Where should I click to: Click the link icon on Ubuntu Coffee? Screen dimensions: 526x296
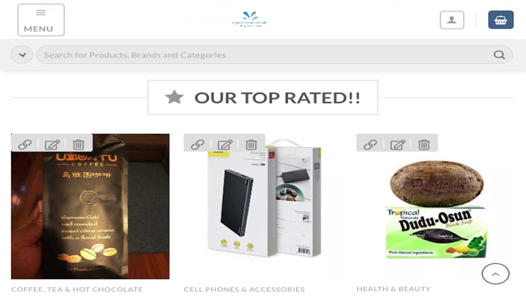point(25,144)
